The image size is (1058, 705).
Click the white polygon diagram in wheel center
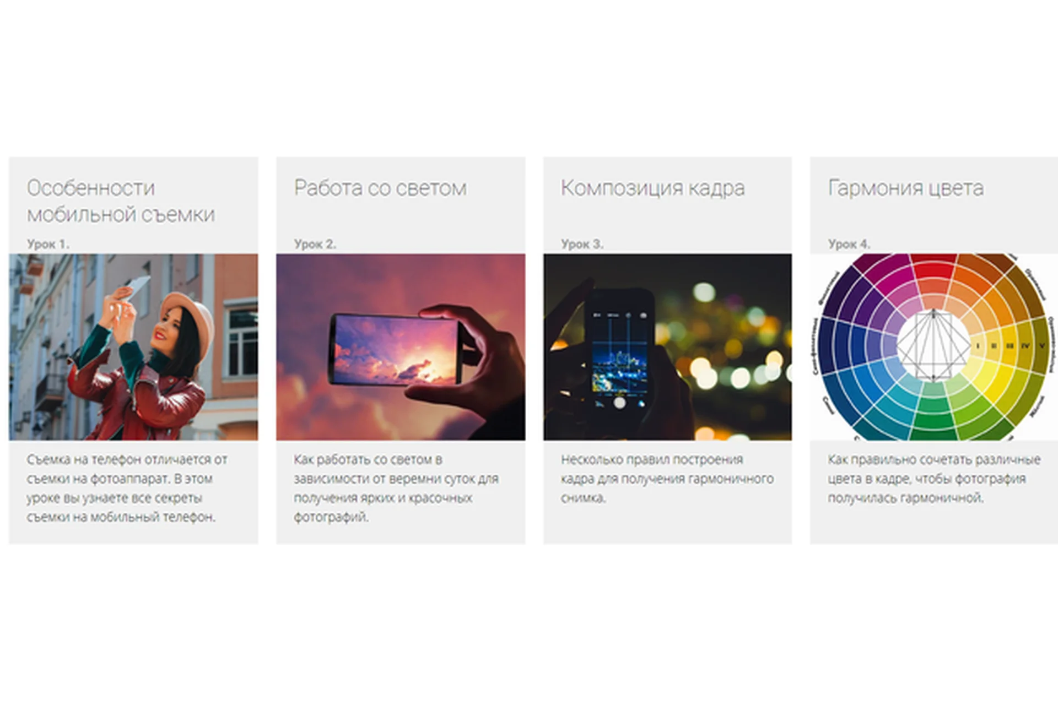point(933,346)
